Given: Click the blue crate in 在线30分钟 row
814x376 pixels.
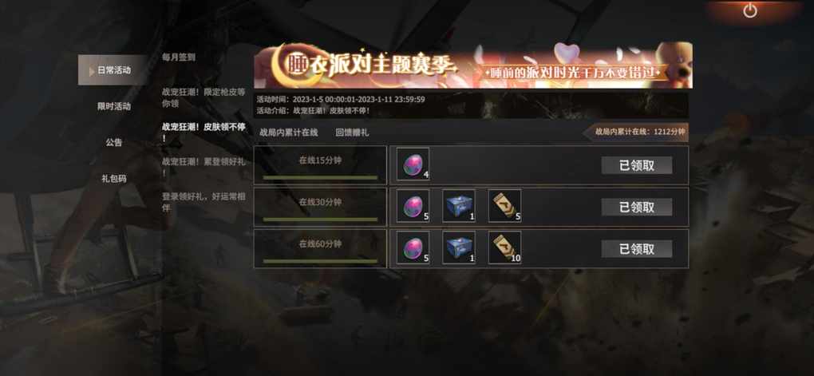Looking at the screenshot, I should click(458, 206).
